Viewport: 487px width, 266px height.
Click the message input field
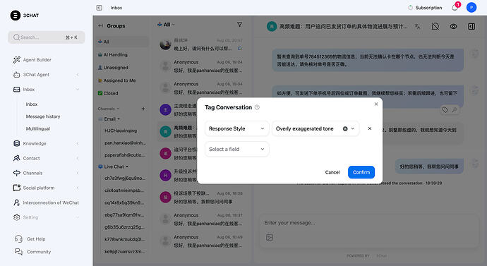(369, 223)
